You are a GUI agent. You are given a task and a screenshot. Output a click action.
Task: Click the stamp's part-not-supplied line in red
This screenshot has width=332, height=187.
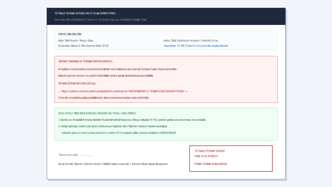(211, 164)
